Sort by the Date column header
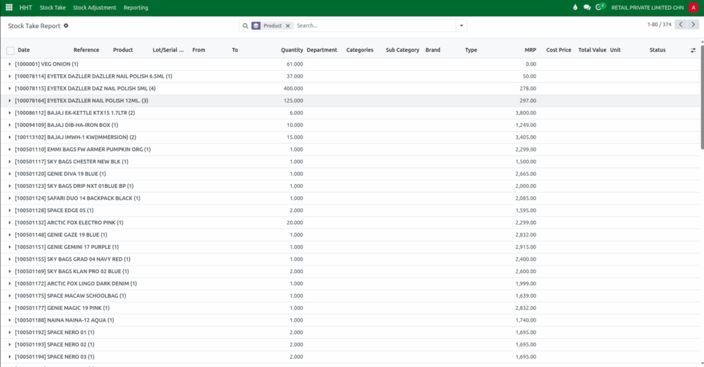This screenshot has height=367, width=704. pos(24,50)
